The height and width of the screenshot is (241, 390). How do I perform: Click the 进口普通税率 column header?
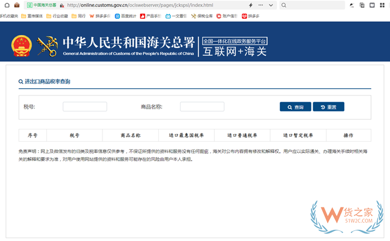pos(242,135)
